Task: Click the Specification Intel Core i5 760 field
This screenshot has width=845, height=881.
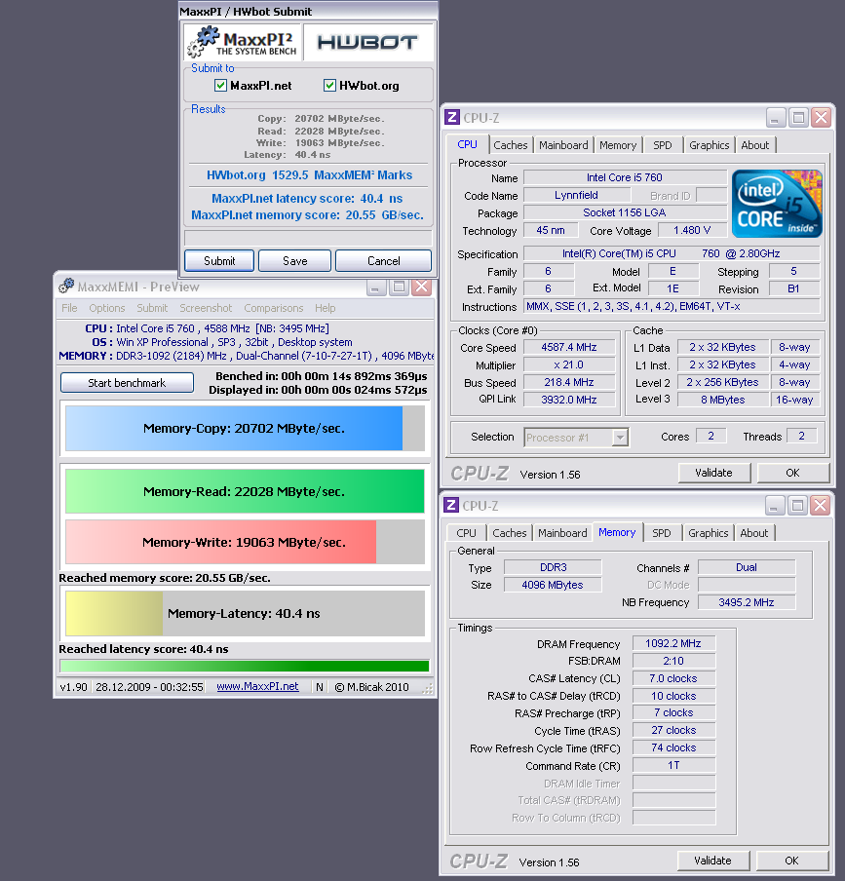Action: [x=672, y=253]
